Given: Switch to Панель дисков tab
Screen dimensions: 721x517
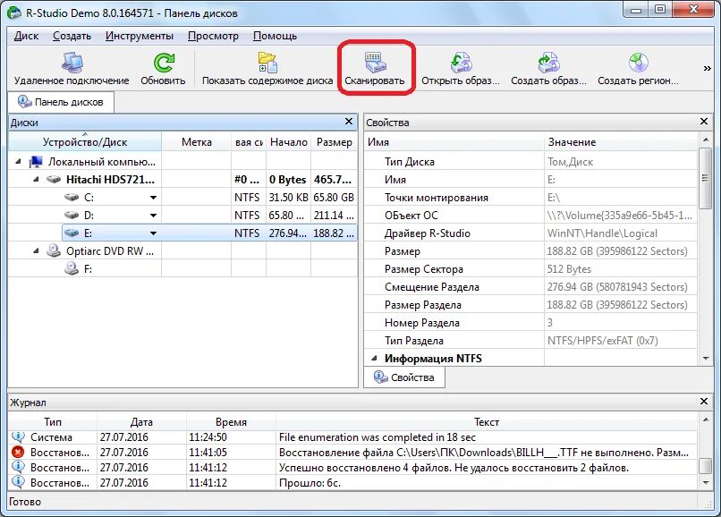Looking at the screenshot, I should tap(61, 102).
